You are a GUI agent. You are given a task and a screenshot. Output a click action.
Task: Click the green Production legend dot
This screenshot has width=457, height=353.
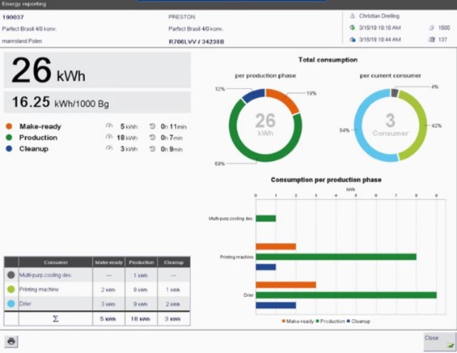[9, 138]
